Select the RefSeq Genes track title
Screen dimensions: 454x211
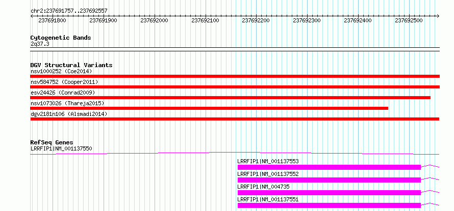pos(52,142)
